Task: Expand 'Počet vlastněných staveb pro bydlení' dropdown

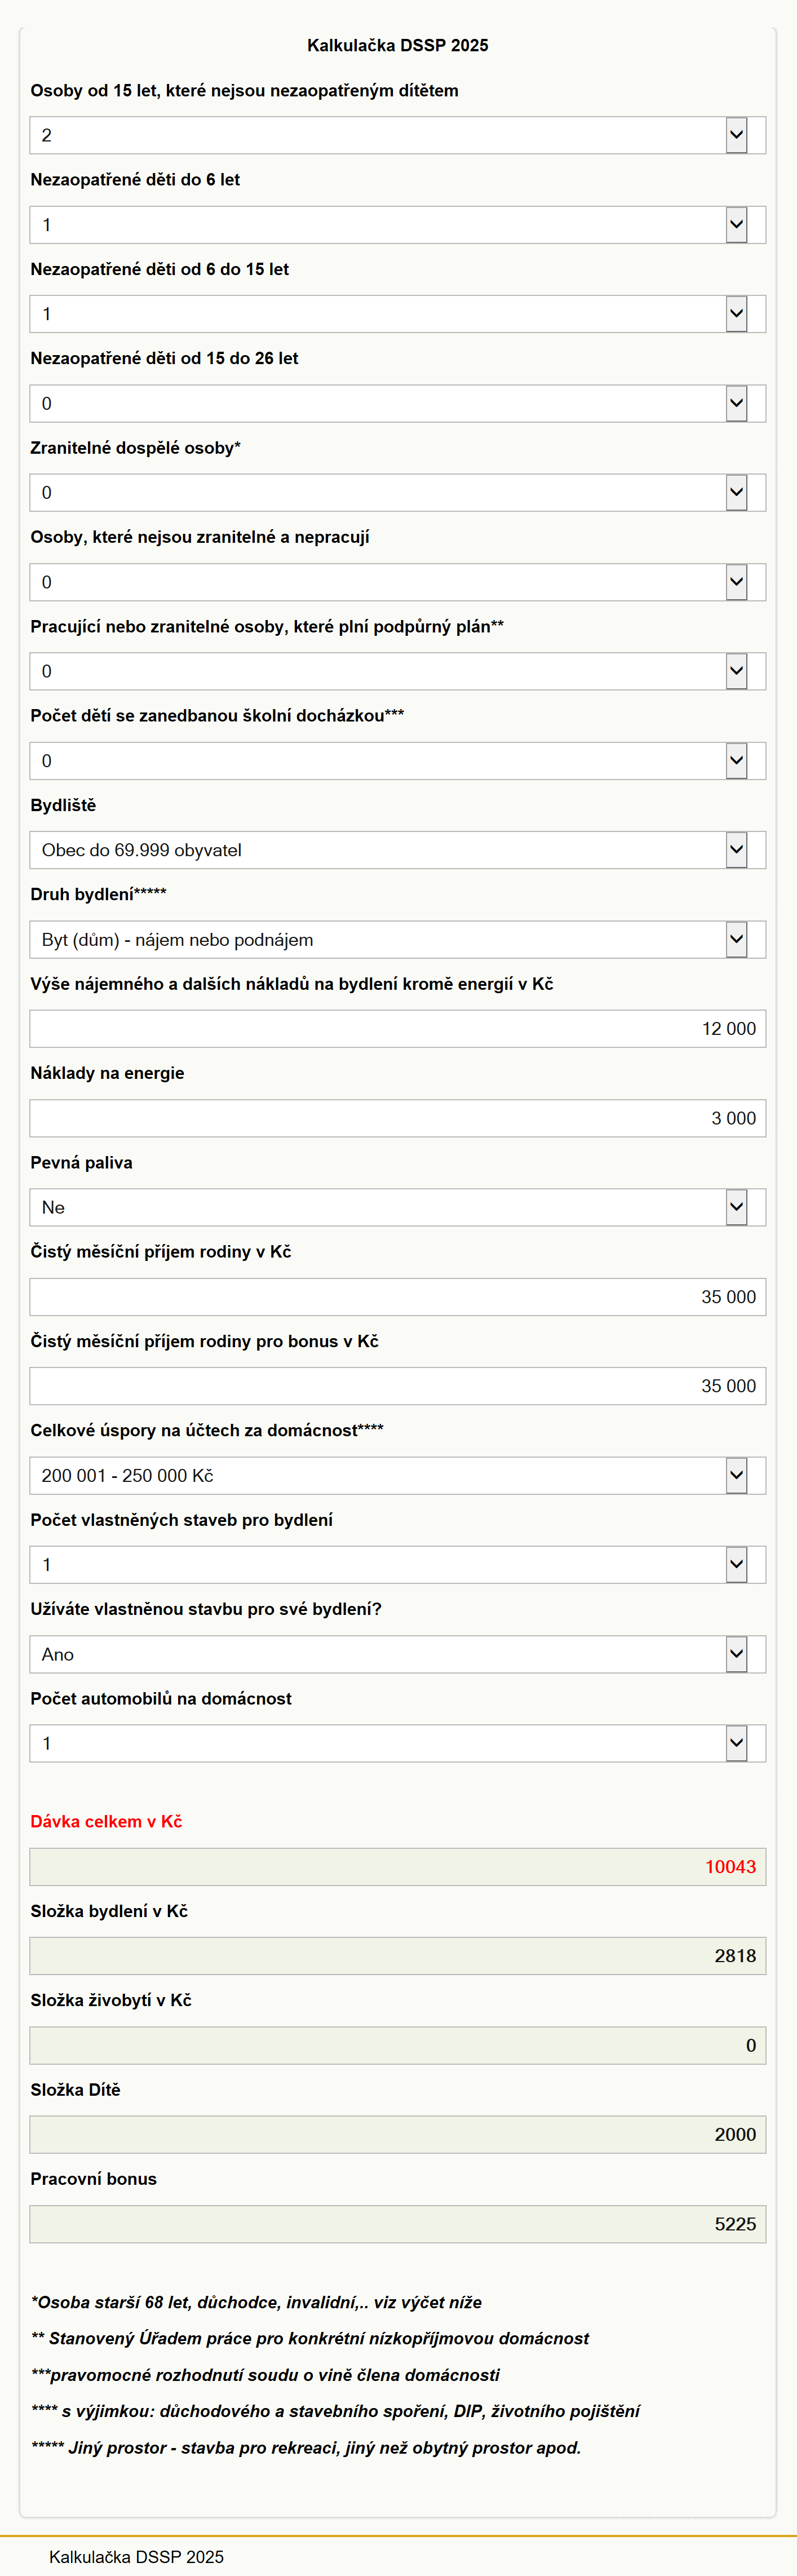Action: click(398, 1565)
